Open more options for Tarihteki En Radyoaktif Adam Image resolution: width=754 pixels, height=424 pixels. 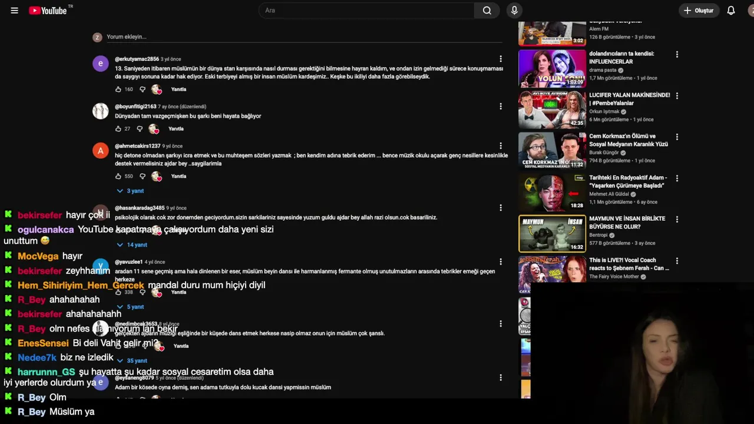point(677,178)
